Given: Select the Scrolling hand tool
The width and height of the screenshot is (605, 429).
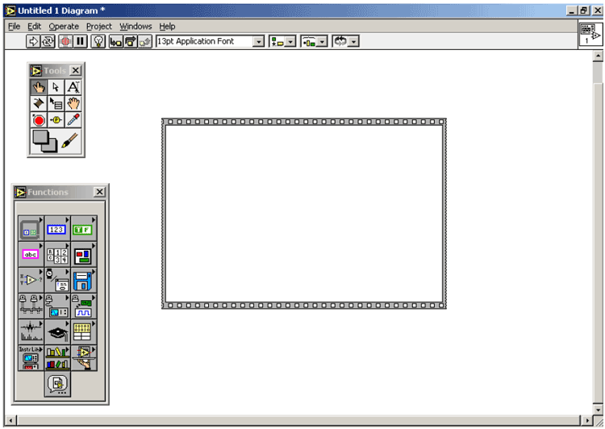Looking at the screenshot, I should point(73,103).
